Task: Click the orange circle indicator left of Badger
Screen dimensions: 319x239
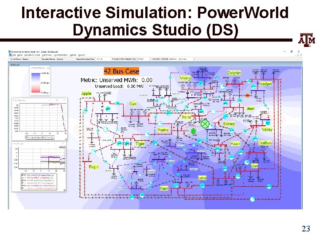Action: click(x=247, y=95)
